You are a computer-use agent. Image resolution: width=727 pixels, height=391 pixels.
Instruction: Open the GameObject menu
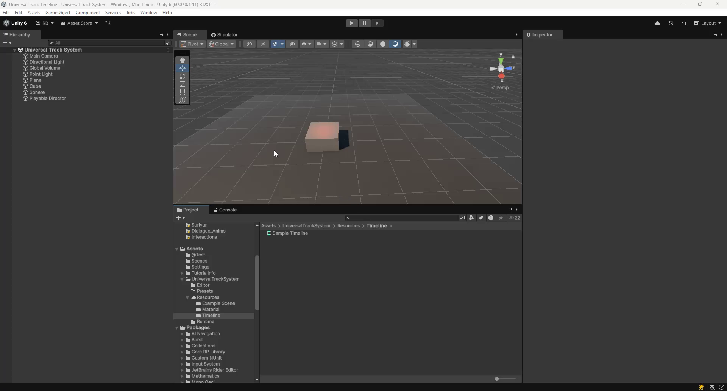pyautogui.click(x=58, y=13)
